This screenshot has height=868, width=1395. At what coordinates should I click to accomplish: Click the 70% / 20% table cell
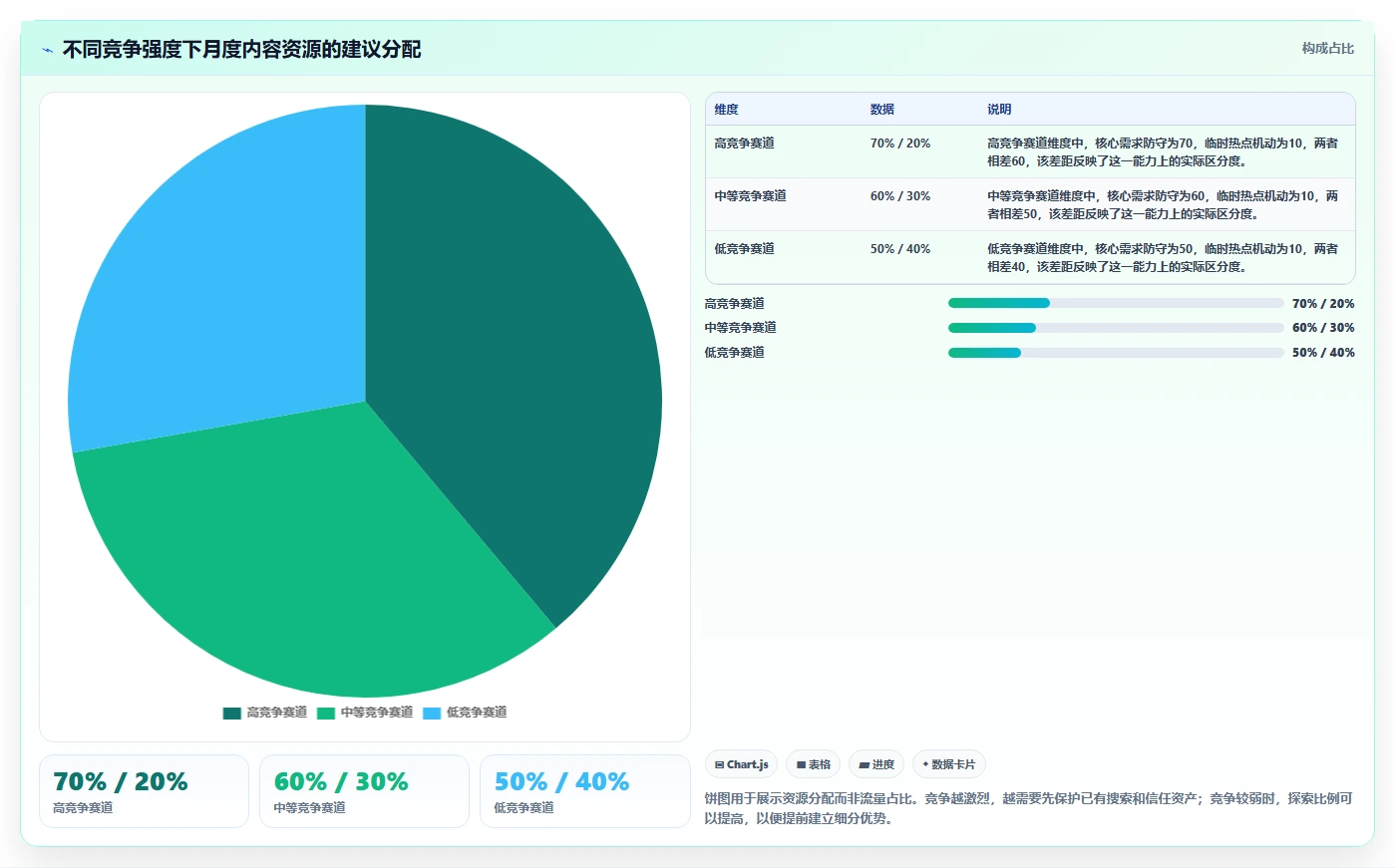899,144
